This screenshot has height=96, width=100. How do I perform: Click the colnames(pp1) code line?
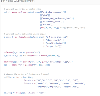click(x=38, y=62)
